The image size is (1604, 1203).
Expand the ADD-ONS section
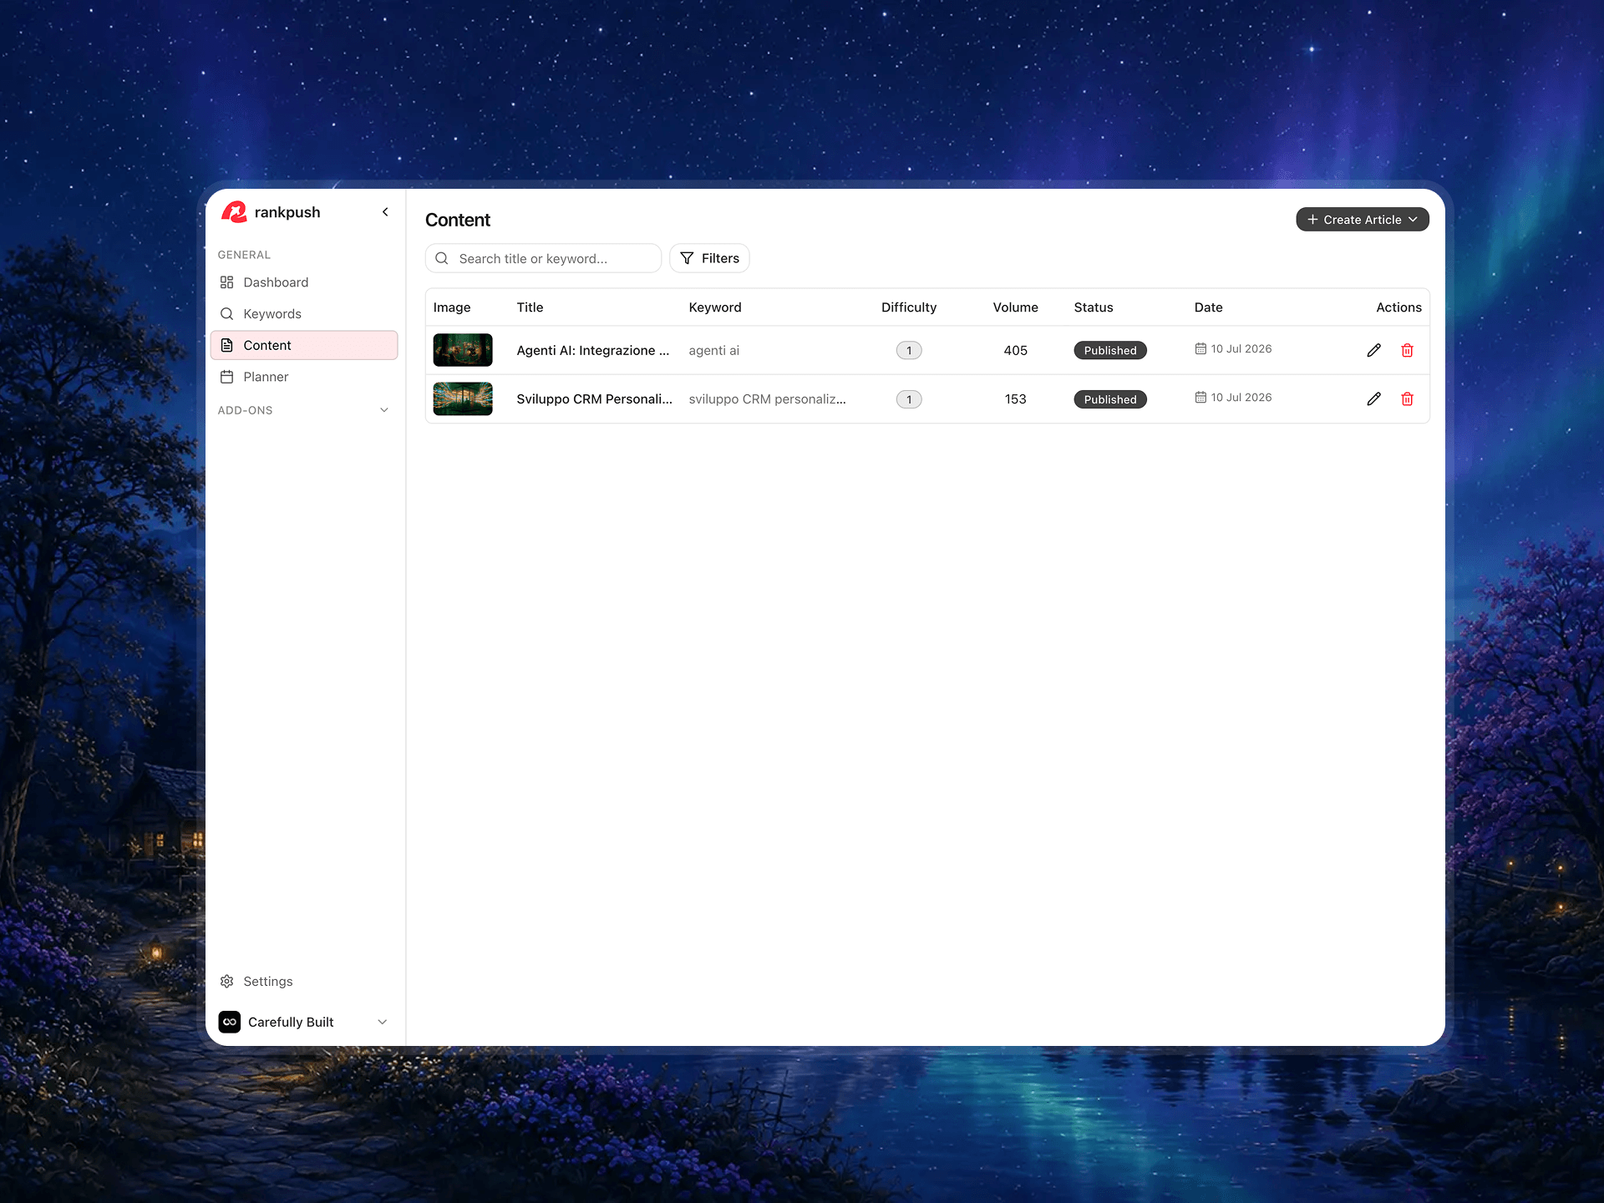coord(304,410)
